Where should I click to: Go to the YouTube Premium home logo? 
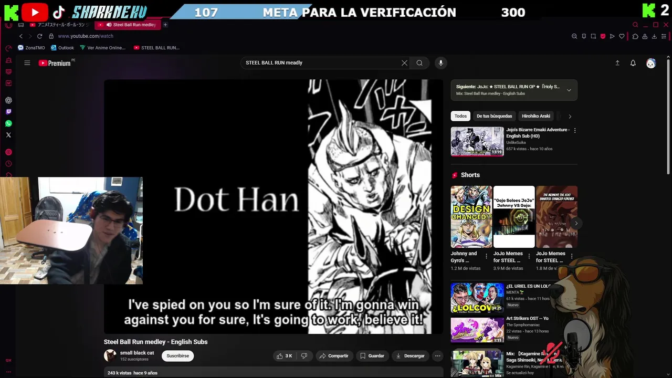(x=55, y=63)
